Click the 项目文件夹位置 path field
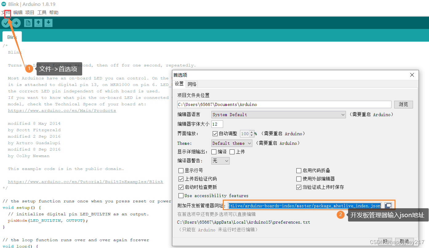Viewport: 429px width, 248px height. [284, 104]
